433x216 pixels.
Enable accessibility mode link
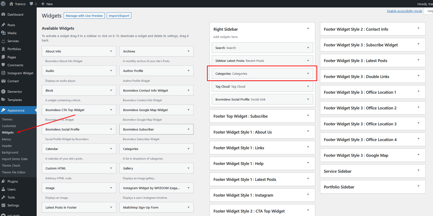tap(404, 11)
